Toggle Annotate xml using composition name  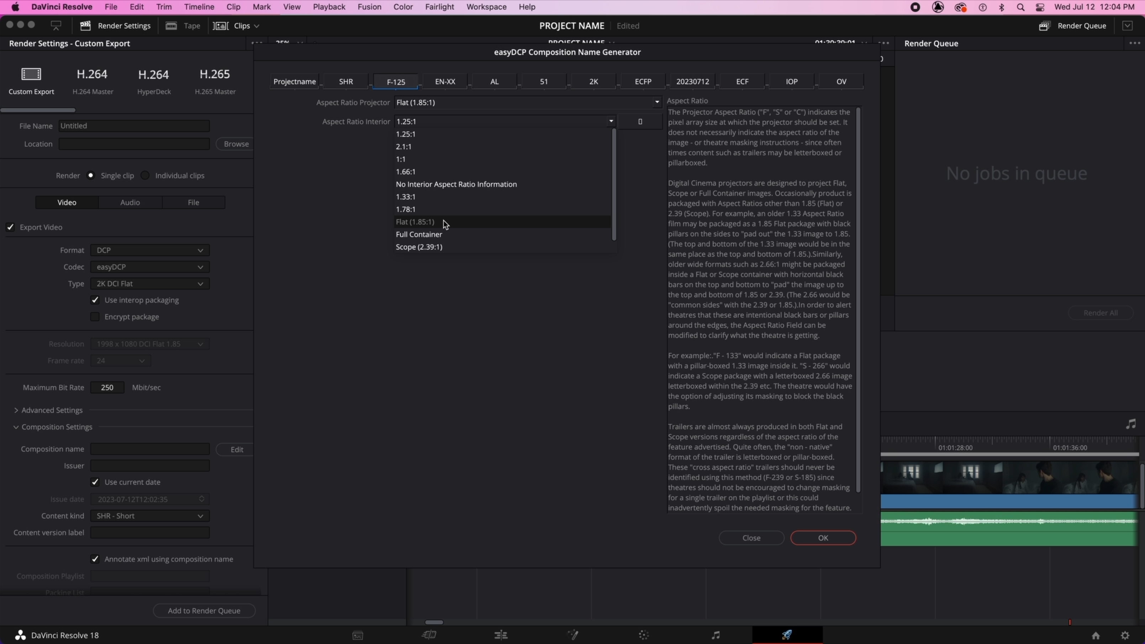tap(95, 559)
